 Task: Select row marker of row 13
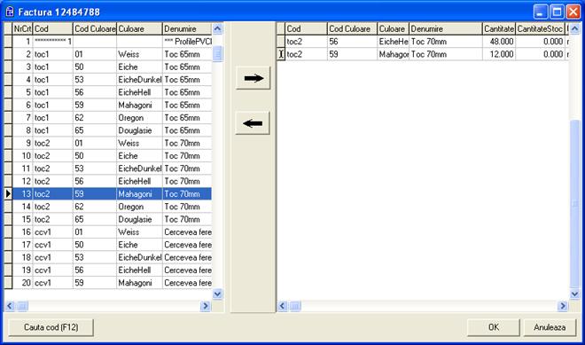(x=8, y=193)
